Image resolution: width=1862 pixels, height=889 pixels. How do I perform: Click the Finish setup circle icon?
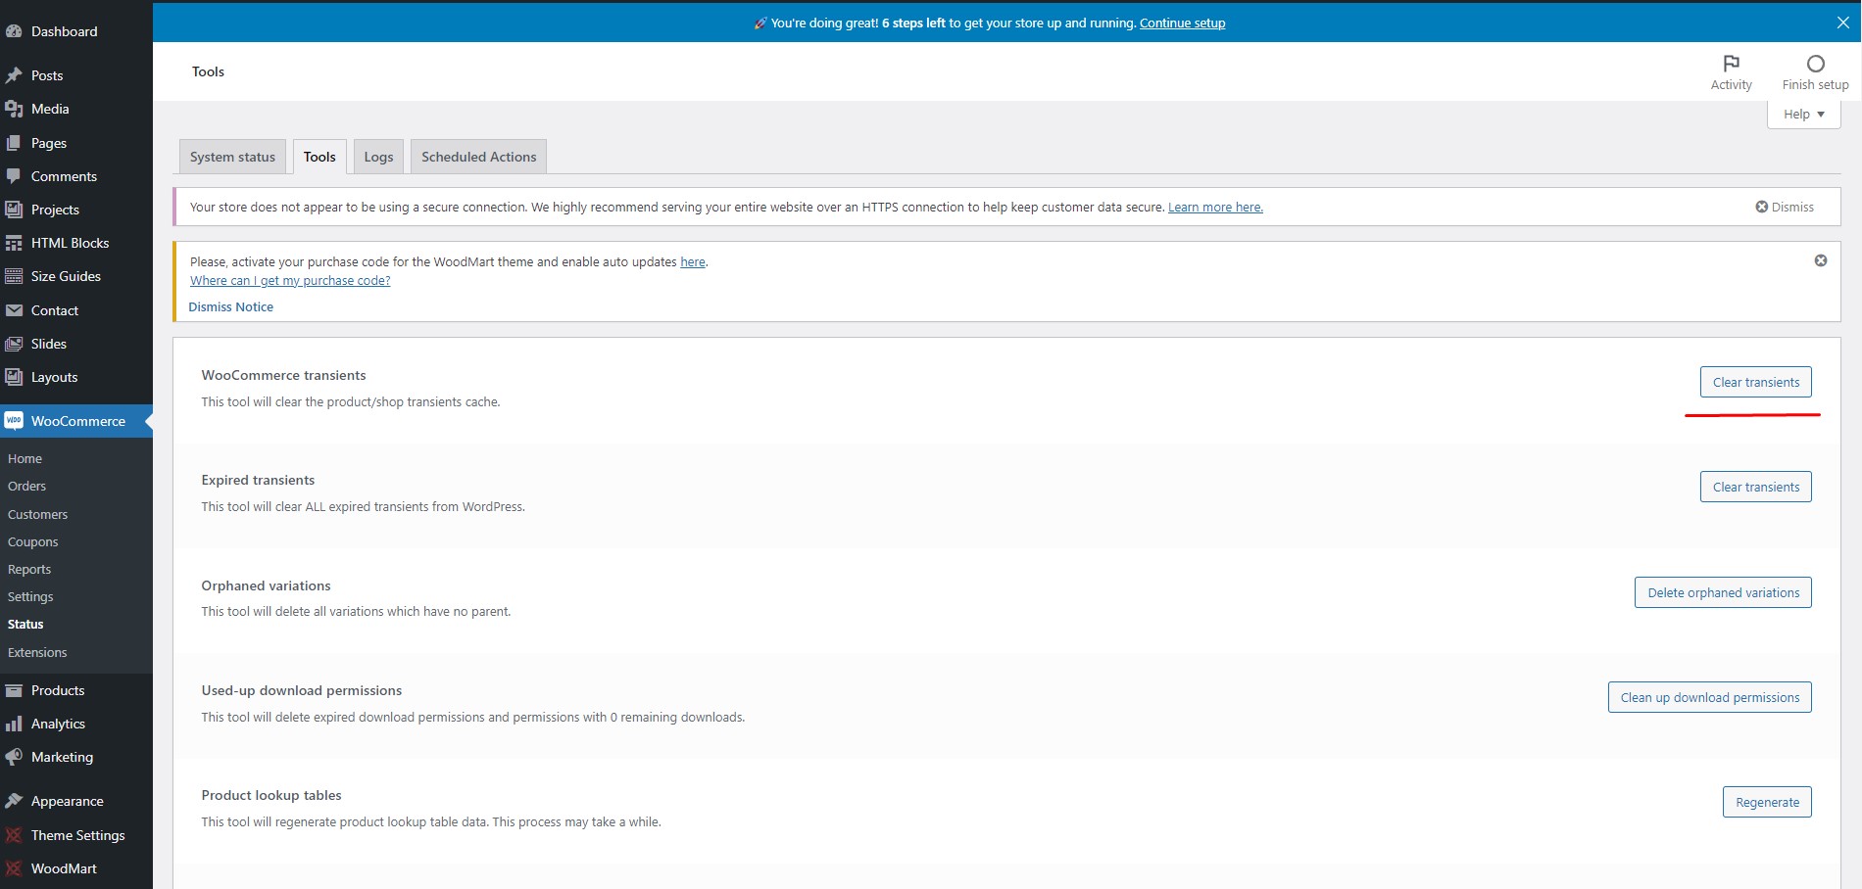tap(1816, 64)
